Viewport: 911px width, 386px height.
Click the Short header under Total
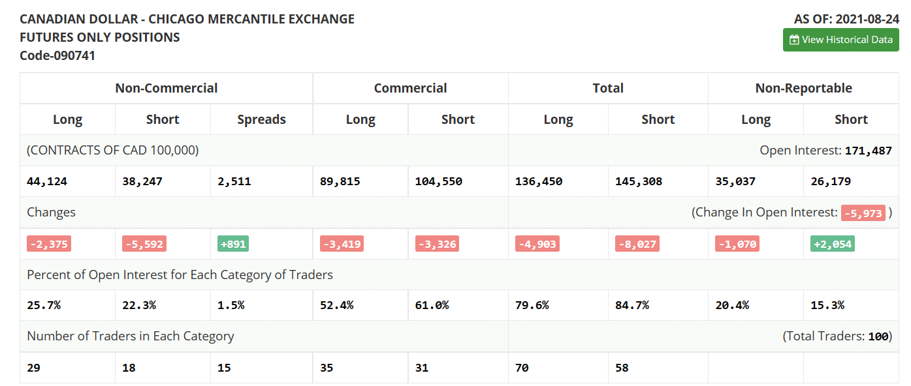pyautogui.click(x=658, y=119)
